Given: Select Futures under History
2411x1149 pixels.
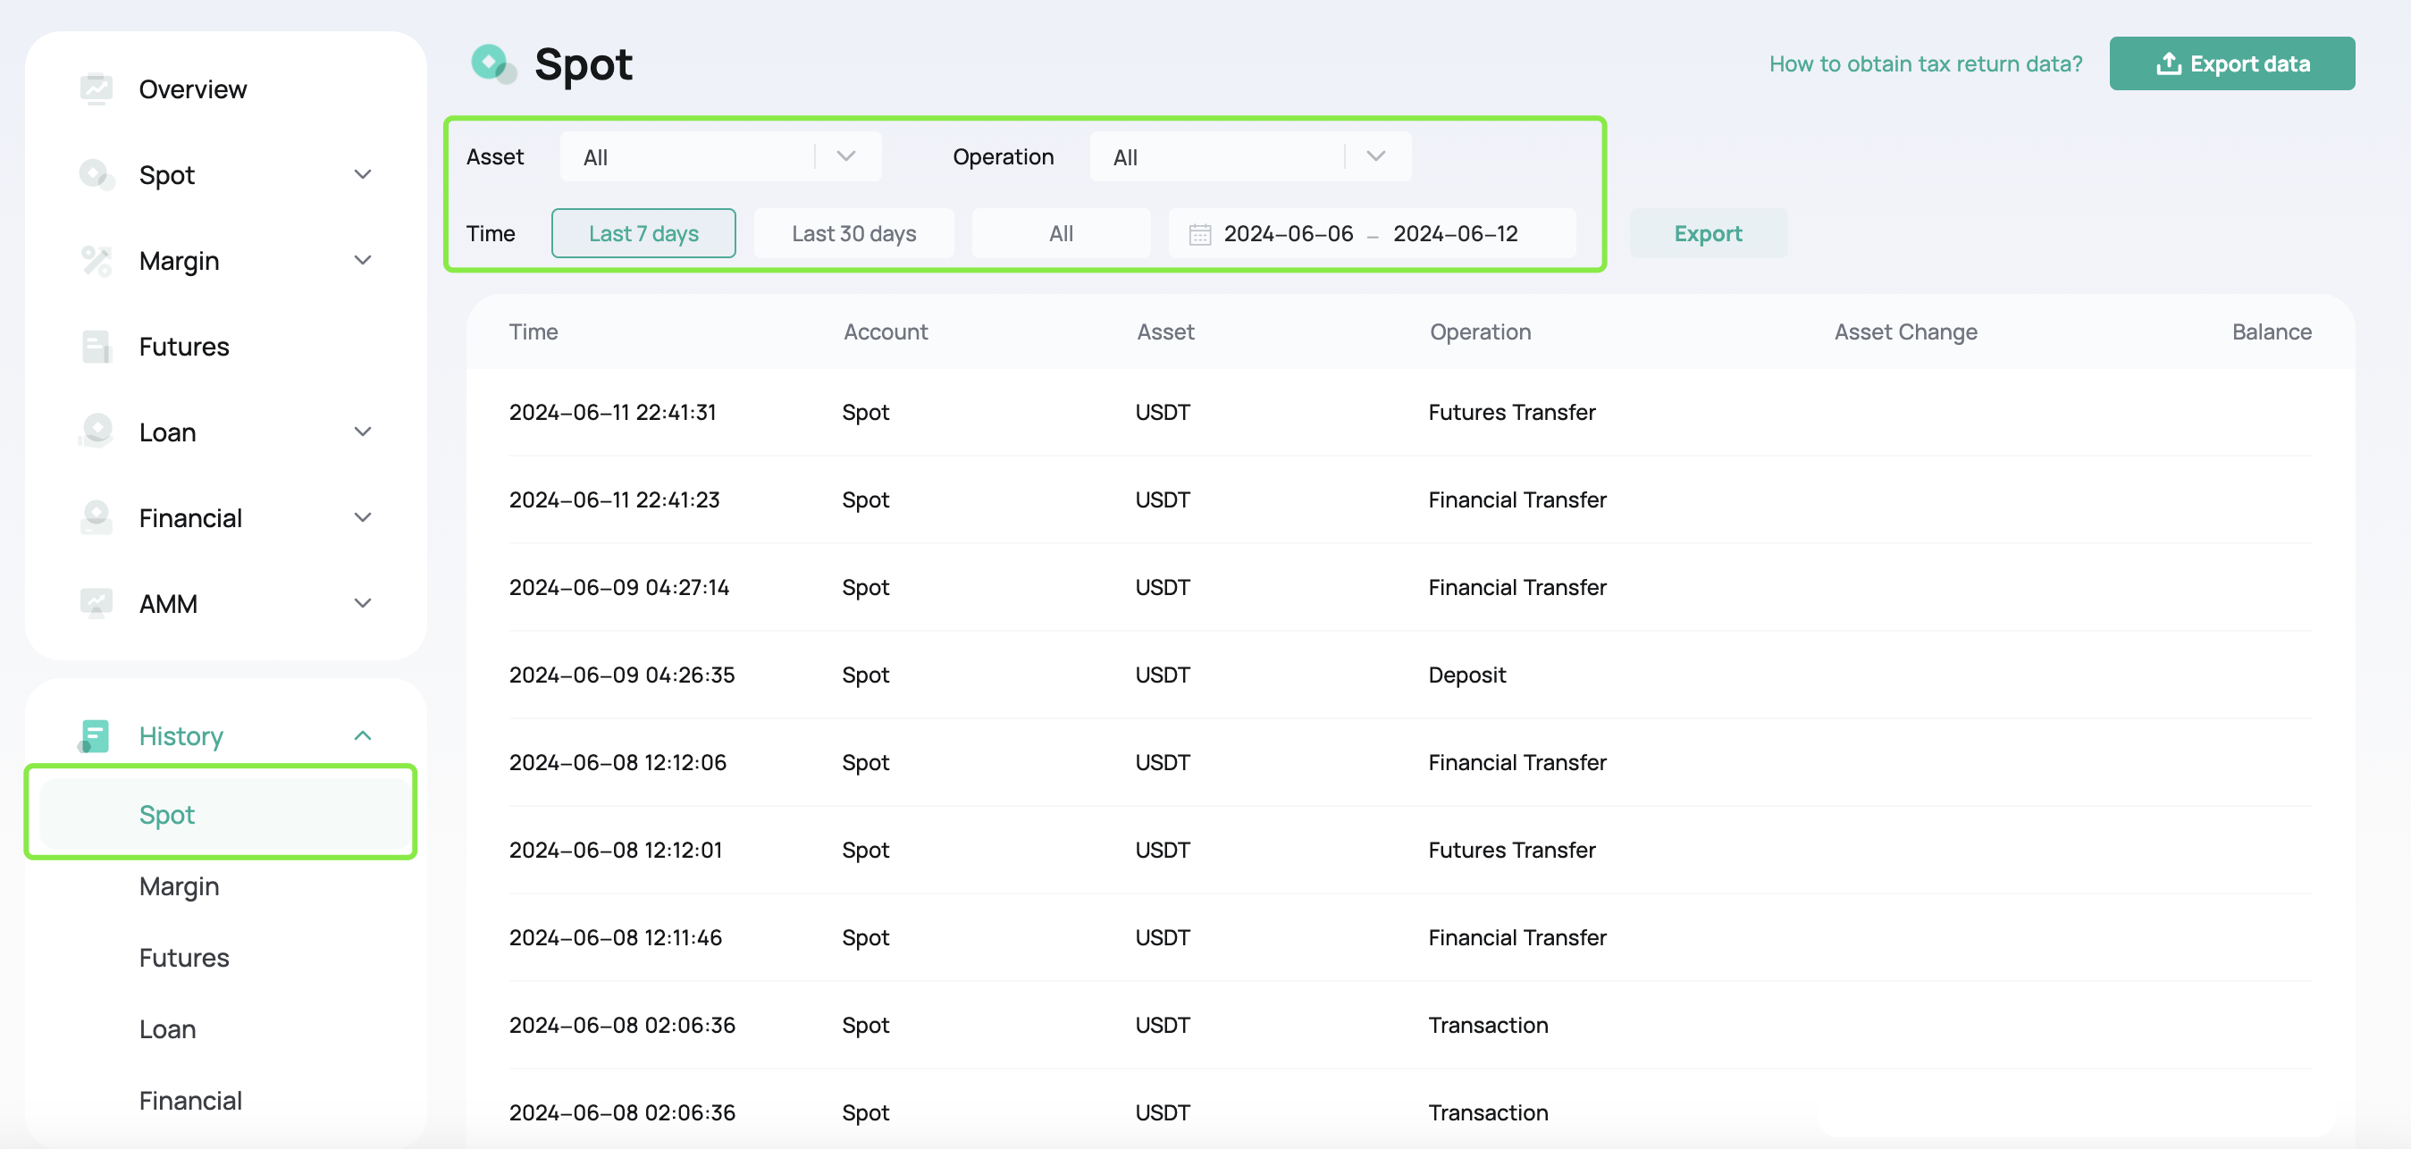Looking at the screenshot, I should (x=184, y=957).
